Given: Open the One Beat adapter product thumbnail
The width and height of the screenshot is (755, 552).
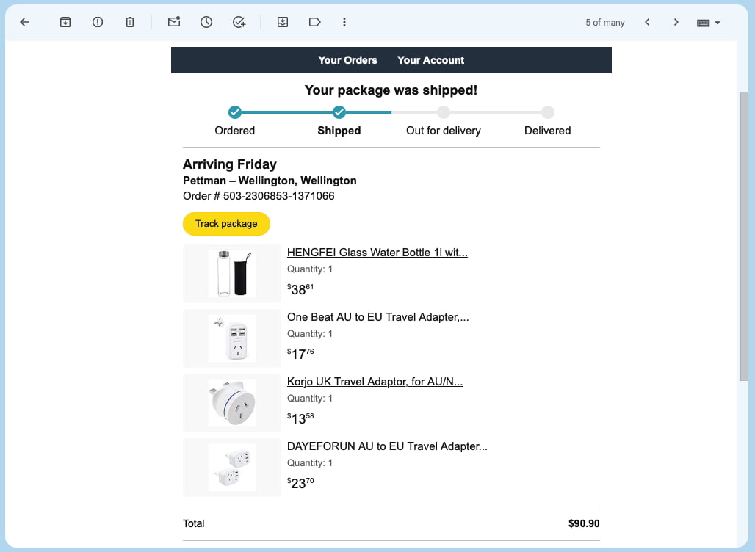Looking at the screenshot, I should [231, 338].
